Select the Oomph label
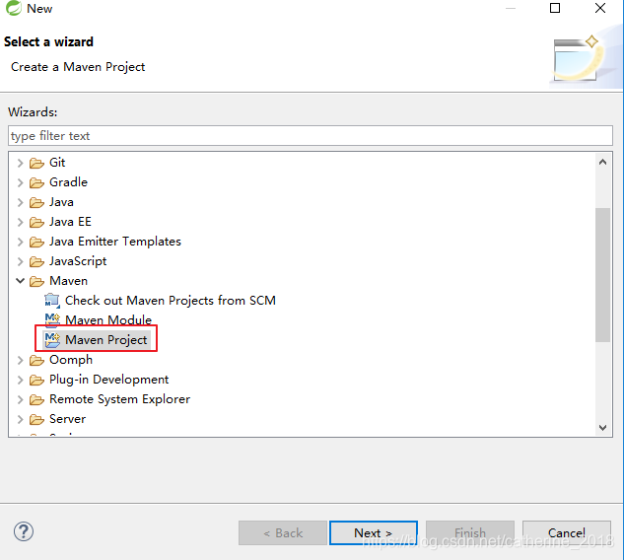Viewport: 624px width, 560px height. (71, 360)
